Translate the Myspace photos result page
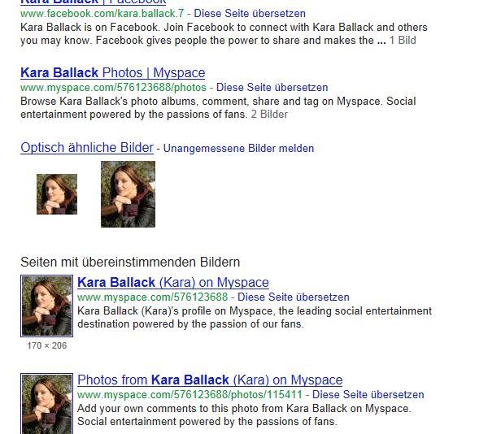The image size is (501, 434). [x=272, y=87]
